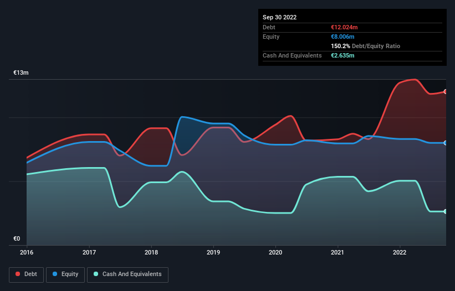Click Cash And Equivalents label in tooltip
455x291 pixels.
tap(292, 55)
